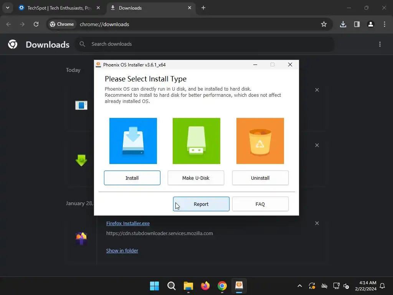
Task: Minimize the Phoenix OS Installer window
Action: point(255,65)
